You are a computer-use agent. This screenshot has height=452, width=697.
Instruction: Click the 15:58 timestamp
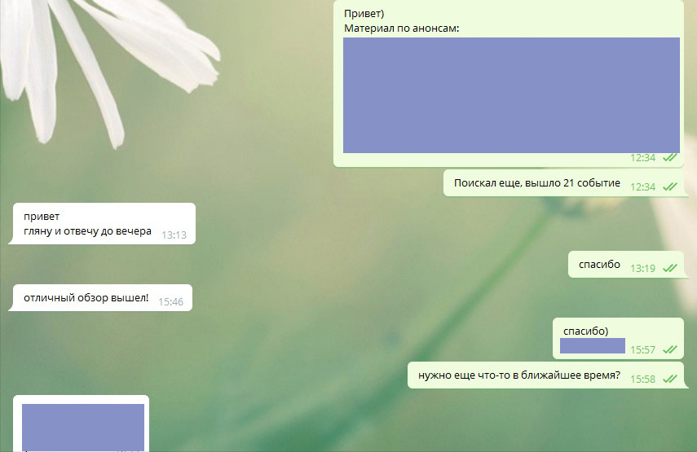tap(642, 380)
